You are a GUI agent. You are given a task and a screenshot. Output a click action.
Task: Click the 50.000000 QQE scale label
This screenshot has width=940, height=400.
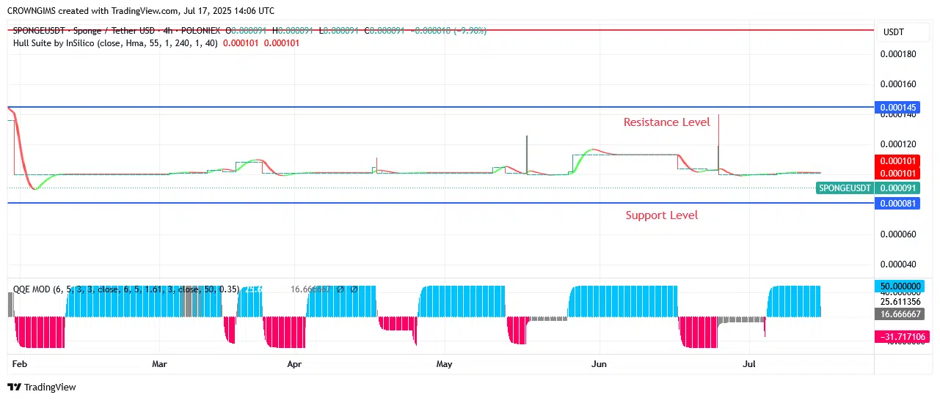coord(900,286)
